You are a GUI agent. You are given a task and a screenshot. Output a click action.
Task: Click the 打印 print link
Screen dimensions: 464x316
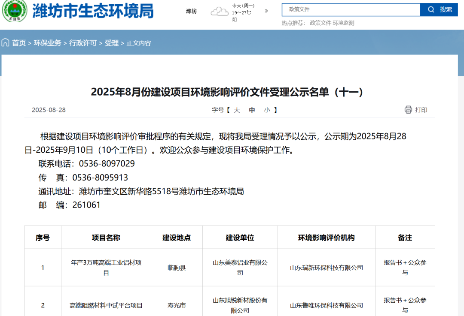(421, 110)
